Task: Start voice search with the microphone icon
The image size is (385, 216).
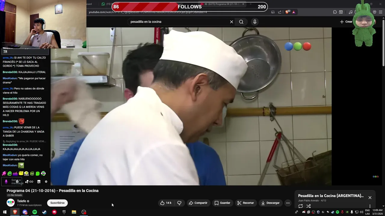Action: (255, 22)
